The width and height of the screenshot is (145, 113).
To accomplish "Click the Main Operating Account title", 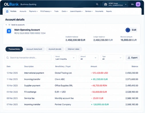I will (x=27, y=30).
